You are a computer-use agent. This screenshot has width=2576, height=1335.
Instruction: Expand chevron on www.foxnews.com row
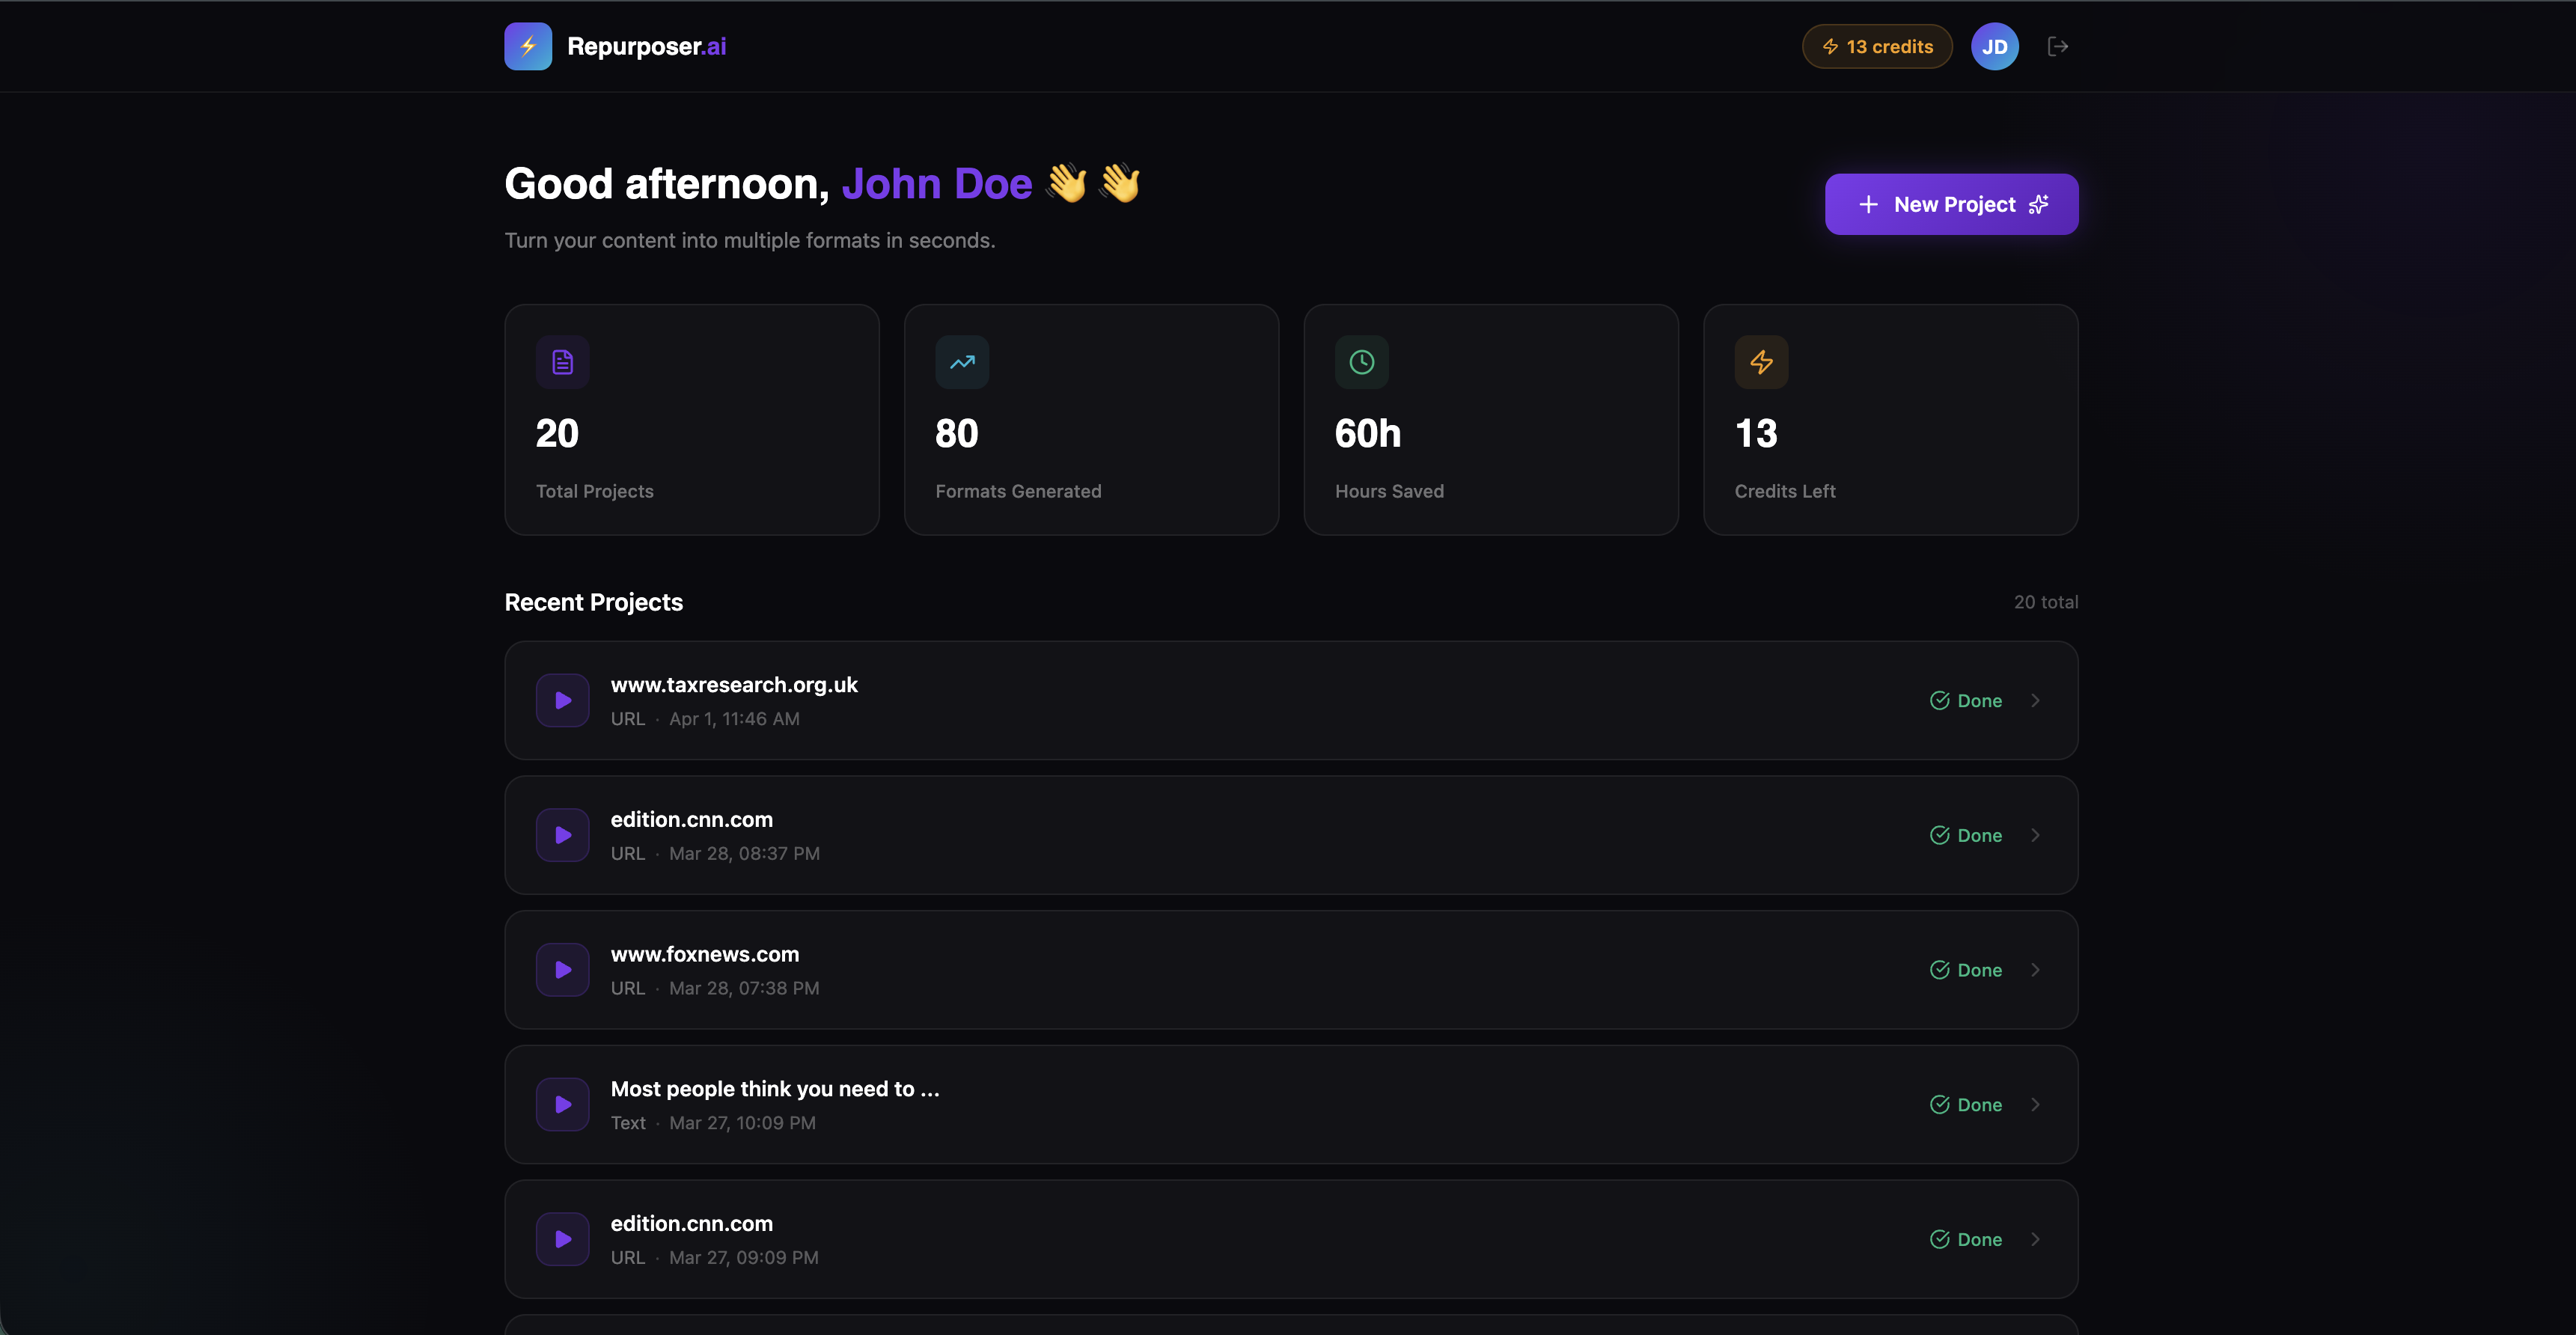[2035, 970]
